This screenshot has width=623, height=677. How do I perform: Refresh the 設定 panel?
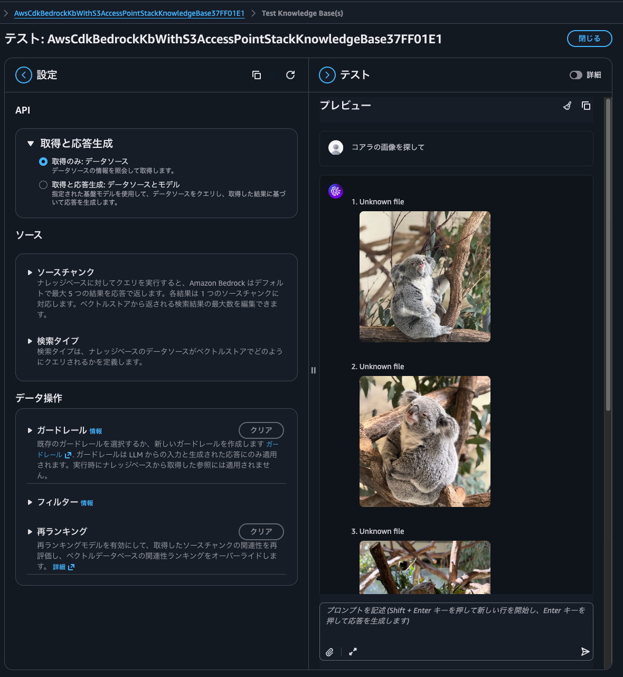tap(290, 75)
